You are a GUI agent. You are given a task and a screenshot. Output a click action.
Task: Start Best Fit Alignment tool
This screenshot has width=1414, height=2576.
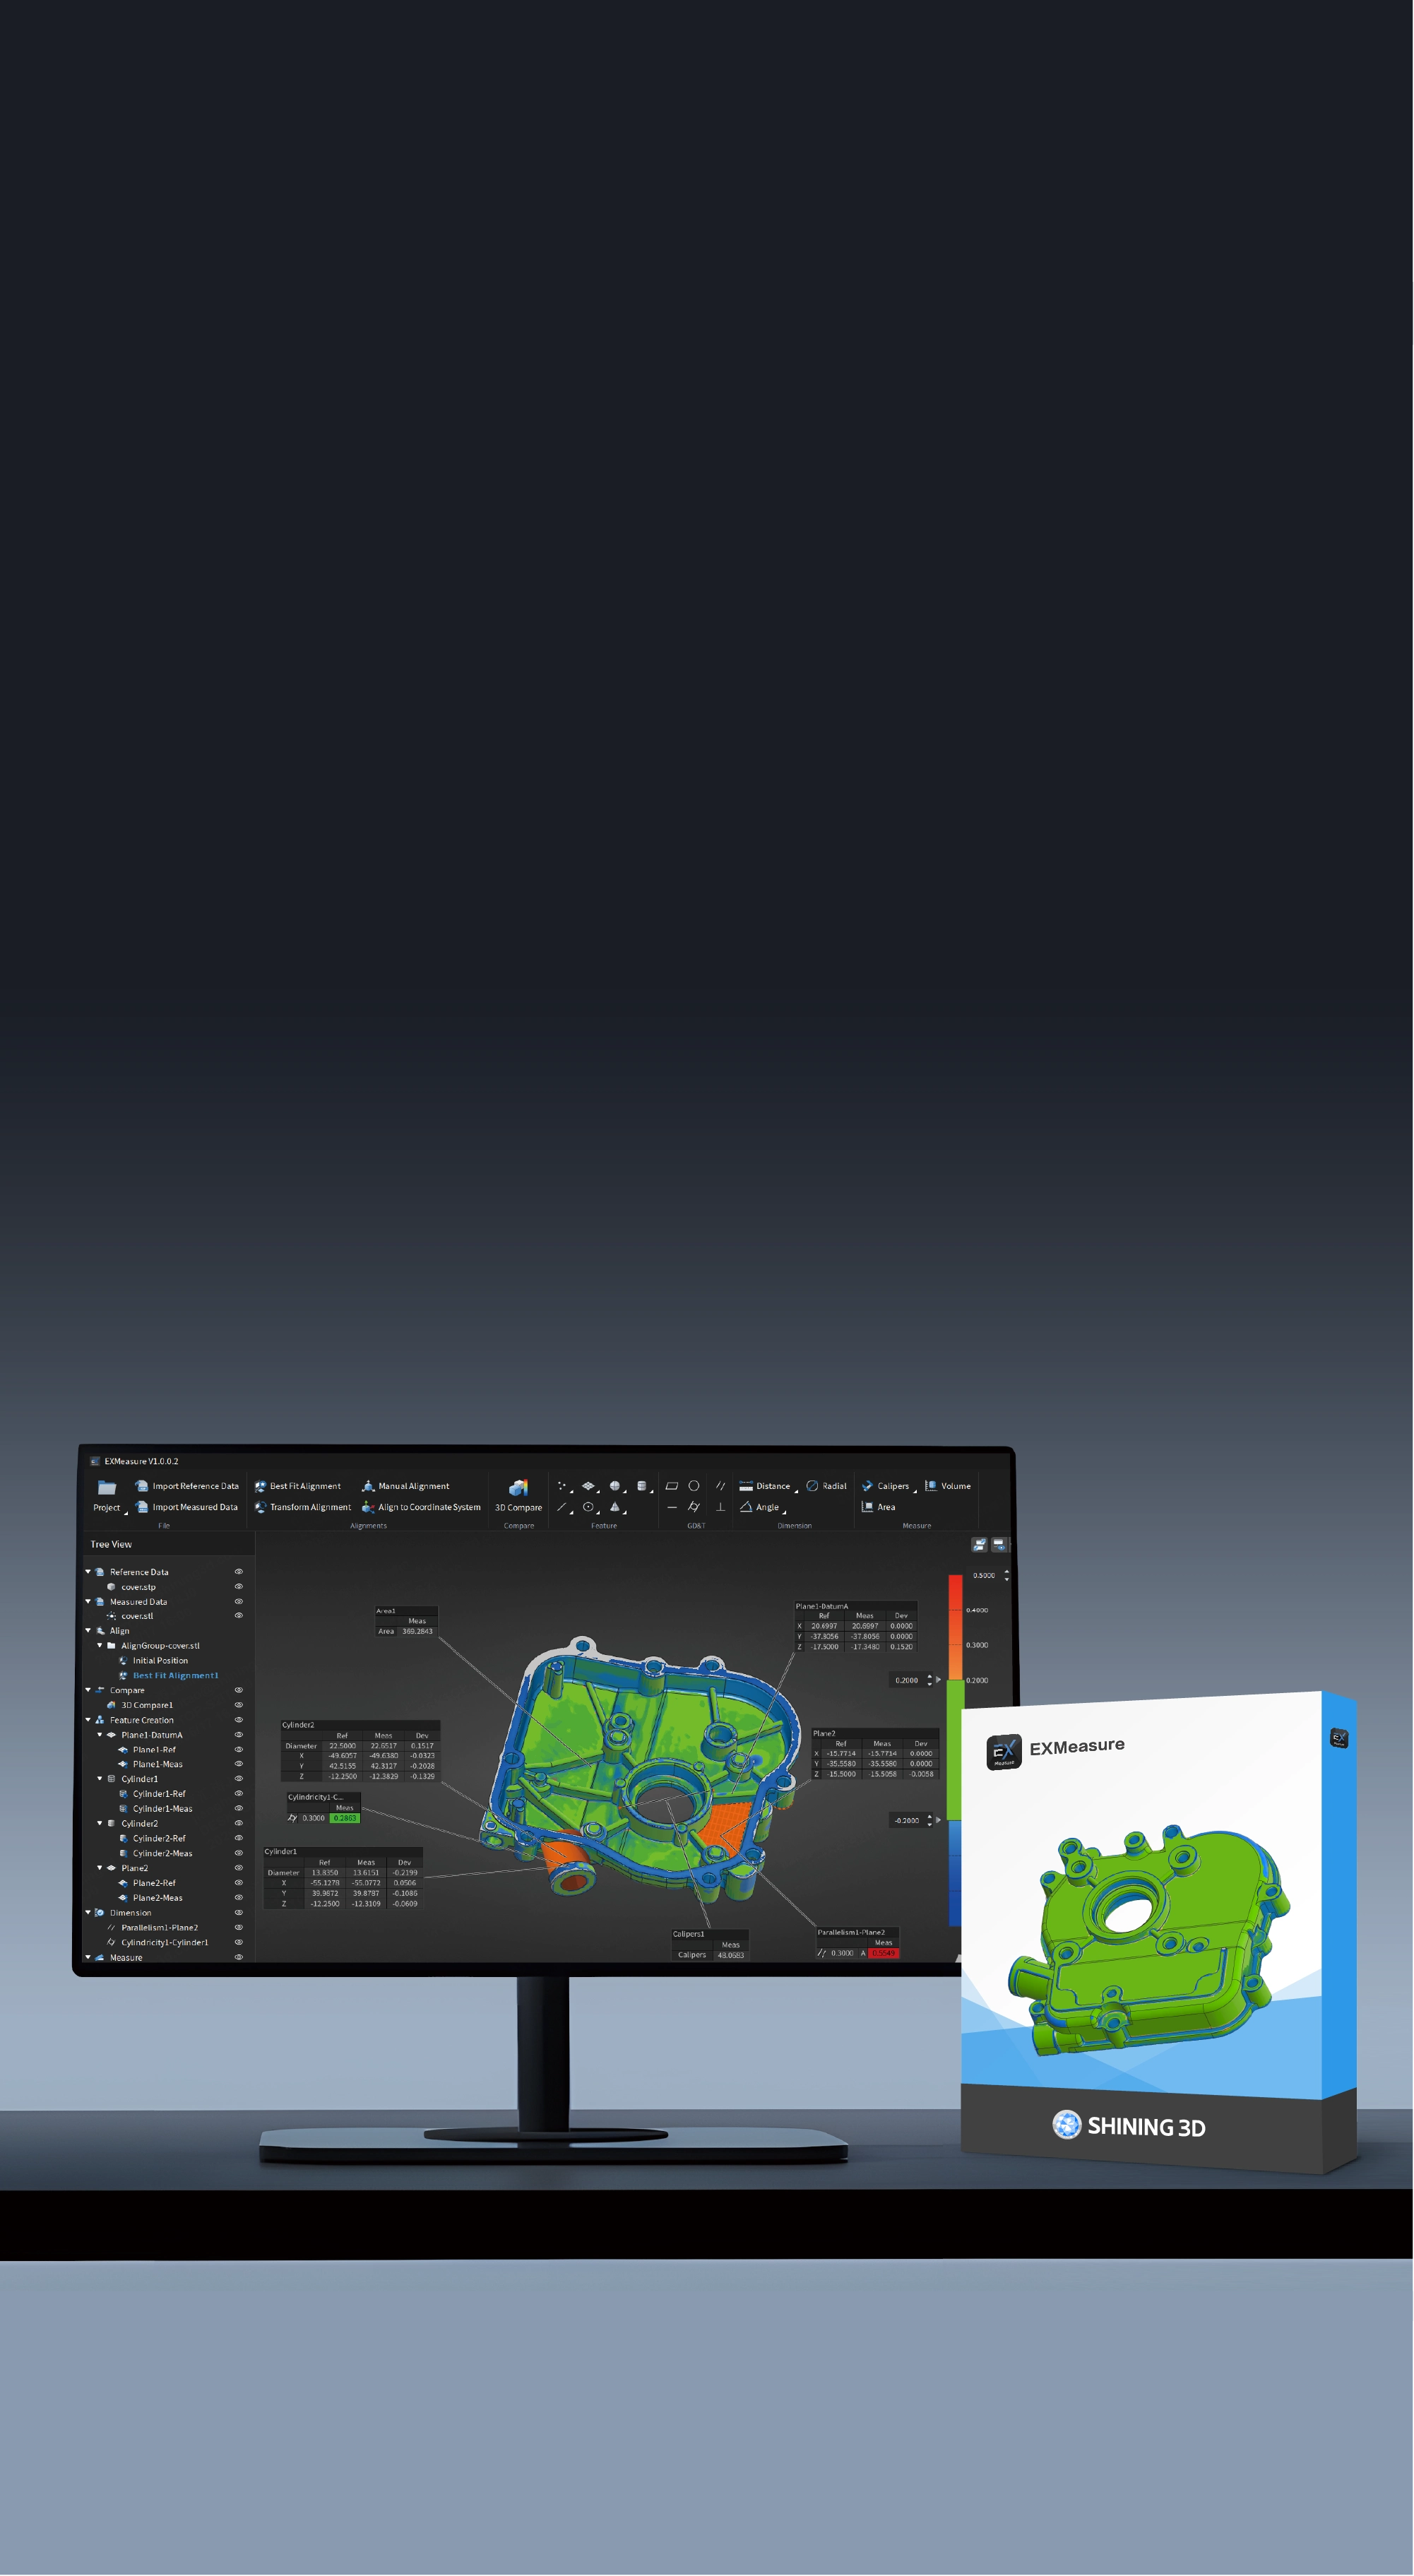pos(298,1486)
